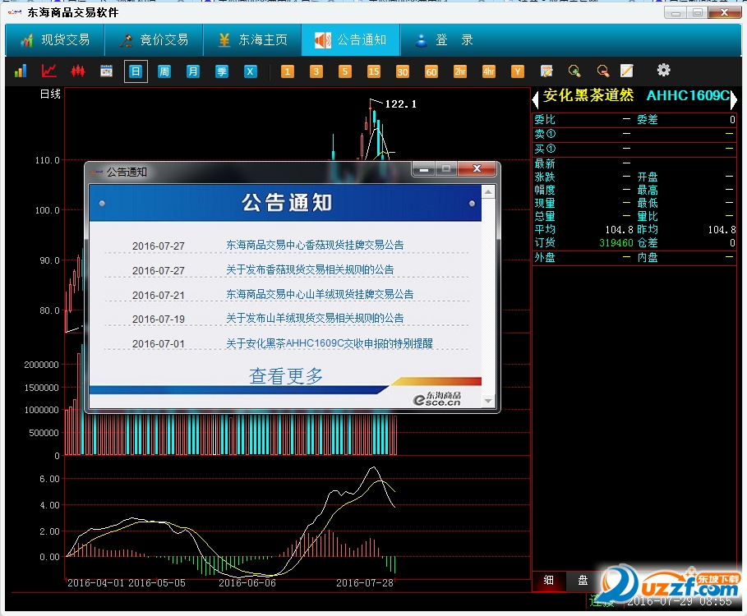Open the notepad with pencil icon
Viewport: 747px width, 616px height.
626,71
